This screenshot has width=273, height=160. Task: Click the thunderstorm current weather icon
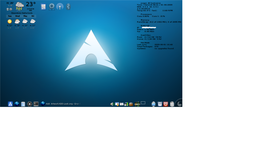point(19,7)
